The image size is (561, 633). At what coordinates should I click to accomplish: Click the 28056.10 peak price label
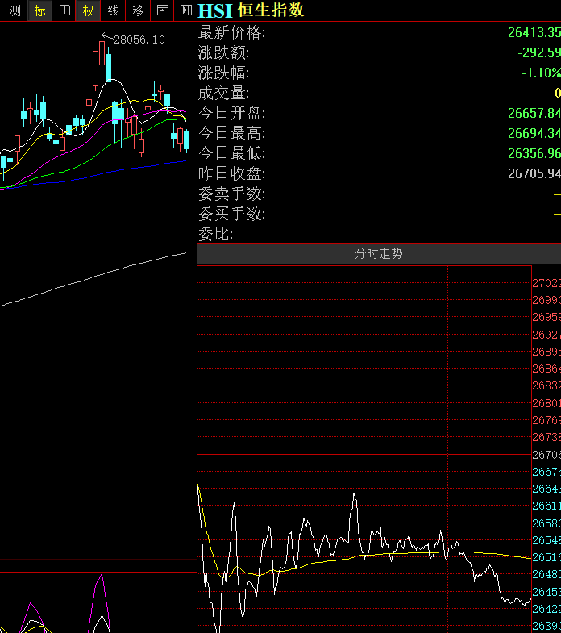tap(139, 40)
